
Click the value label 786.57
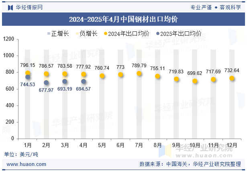46,66
